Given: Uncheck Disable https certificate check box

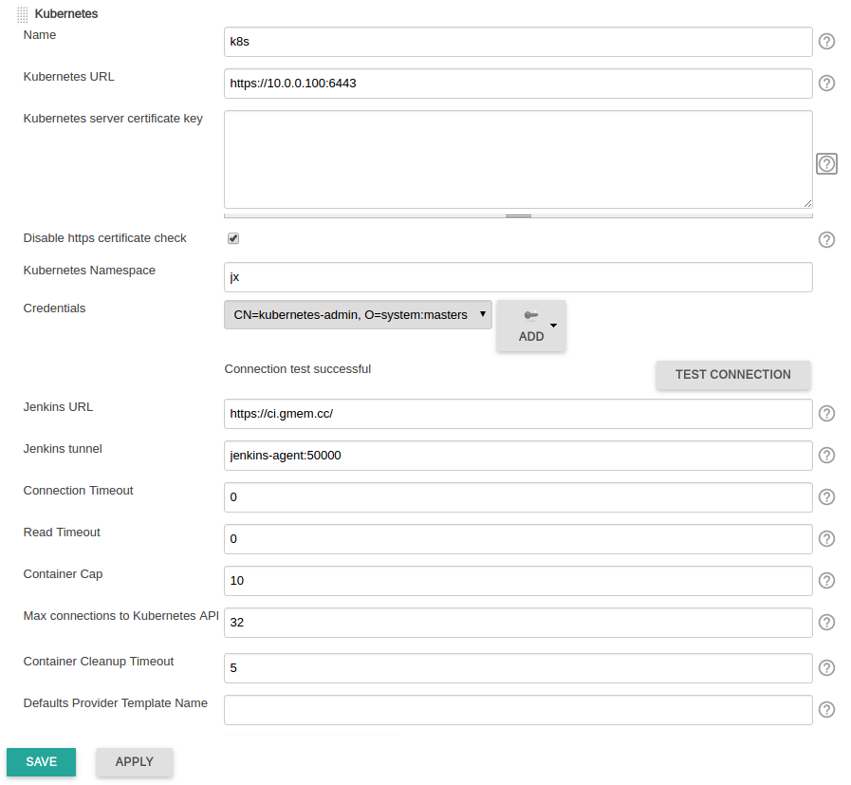Looking at the screenshot, I should pos(233,238).
